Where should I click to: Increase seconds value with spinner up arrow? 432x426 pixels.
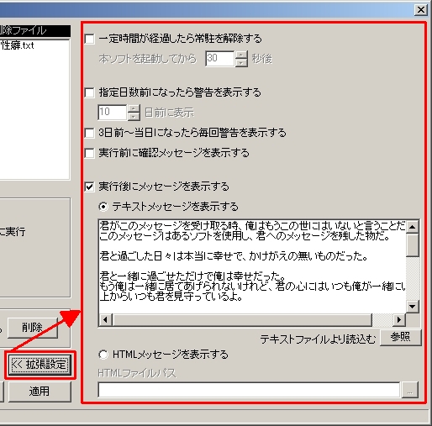point(241,55)
